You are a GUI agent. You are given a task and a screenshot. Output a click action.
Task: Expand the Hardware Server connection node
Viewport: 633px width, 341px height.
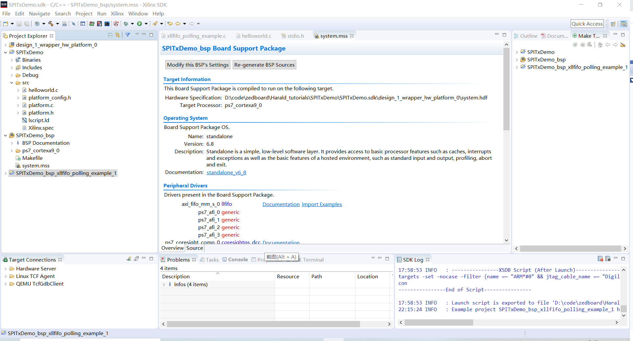(x=6, y=269)
